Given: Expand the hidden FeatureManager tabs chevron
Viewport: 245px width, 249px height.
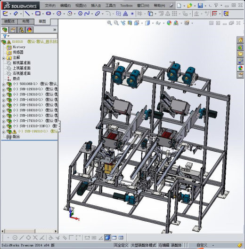Looking at the screenshot, I should [x=55, y=30].
